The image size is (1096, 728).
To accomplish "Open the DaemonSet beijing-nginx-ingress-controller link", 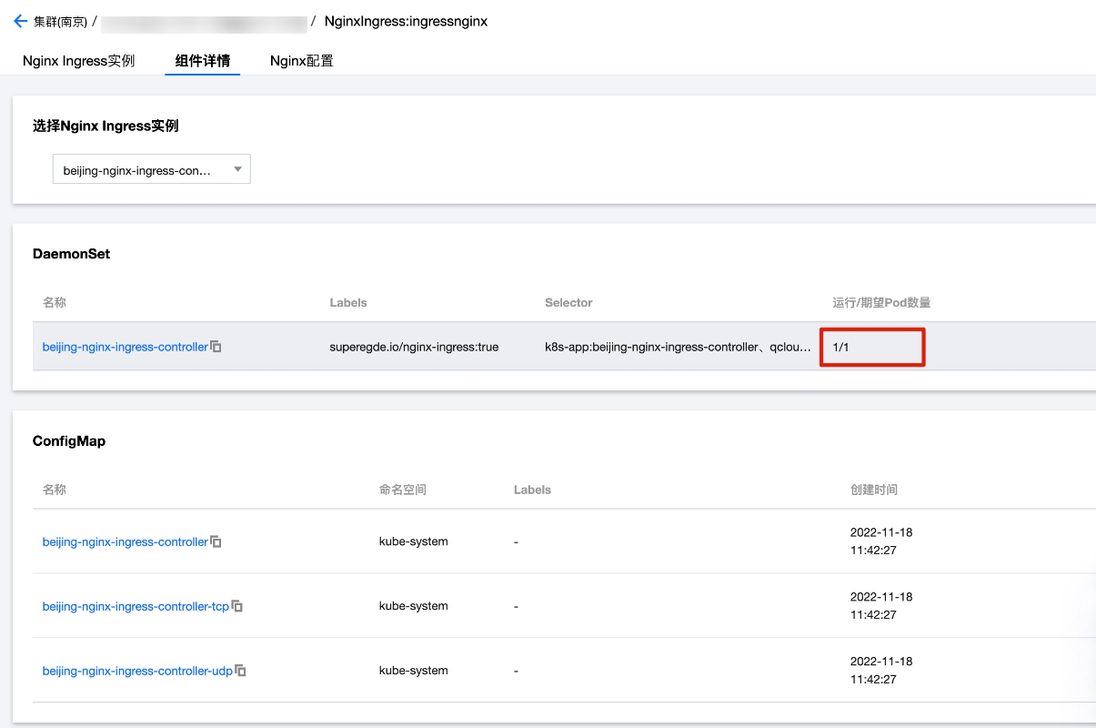I will tap(125, 347).
